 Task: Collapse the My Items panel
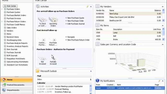tap(163, 26)
